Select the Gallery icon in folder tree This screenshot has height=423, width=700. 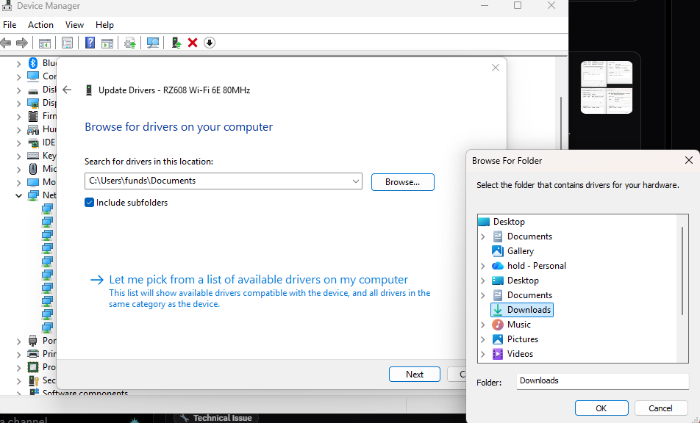(498, 251)
